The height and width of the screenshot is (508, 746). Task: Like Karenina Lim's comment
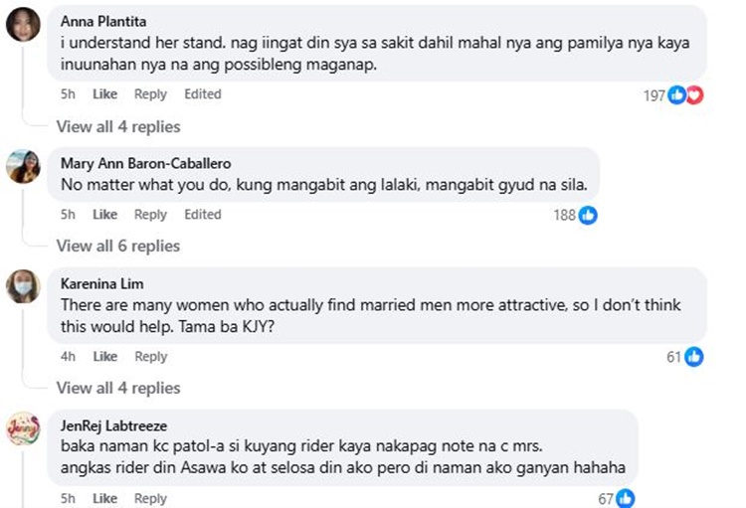pos(104,357)
